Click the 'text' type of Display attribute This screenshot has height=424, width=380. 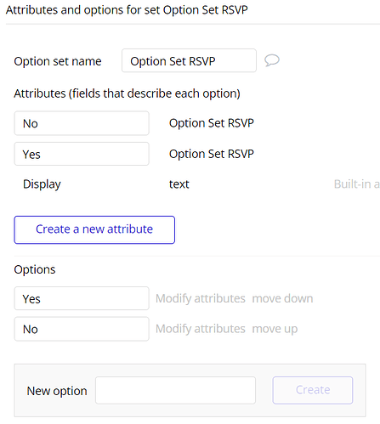click(x=179, y=184)
